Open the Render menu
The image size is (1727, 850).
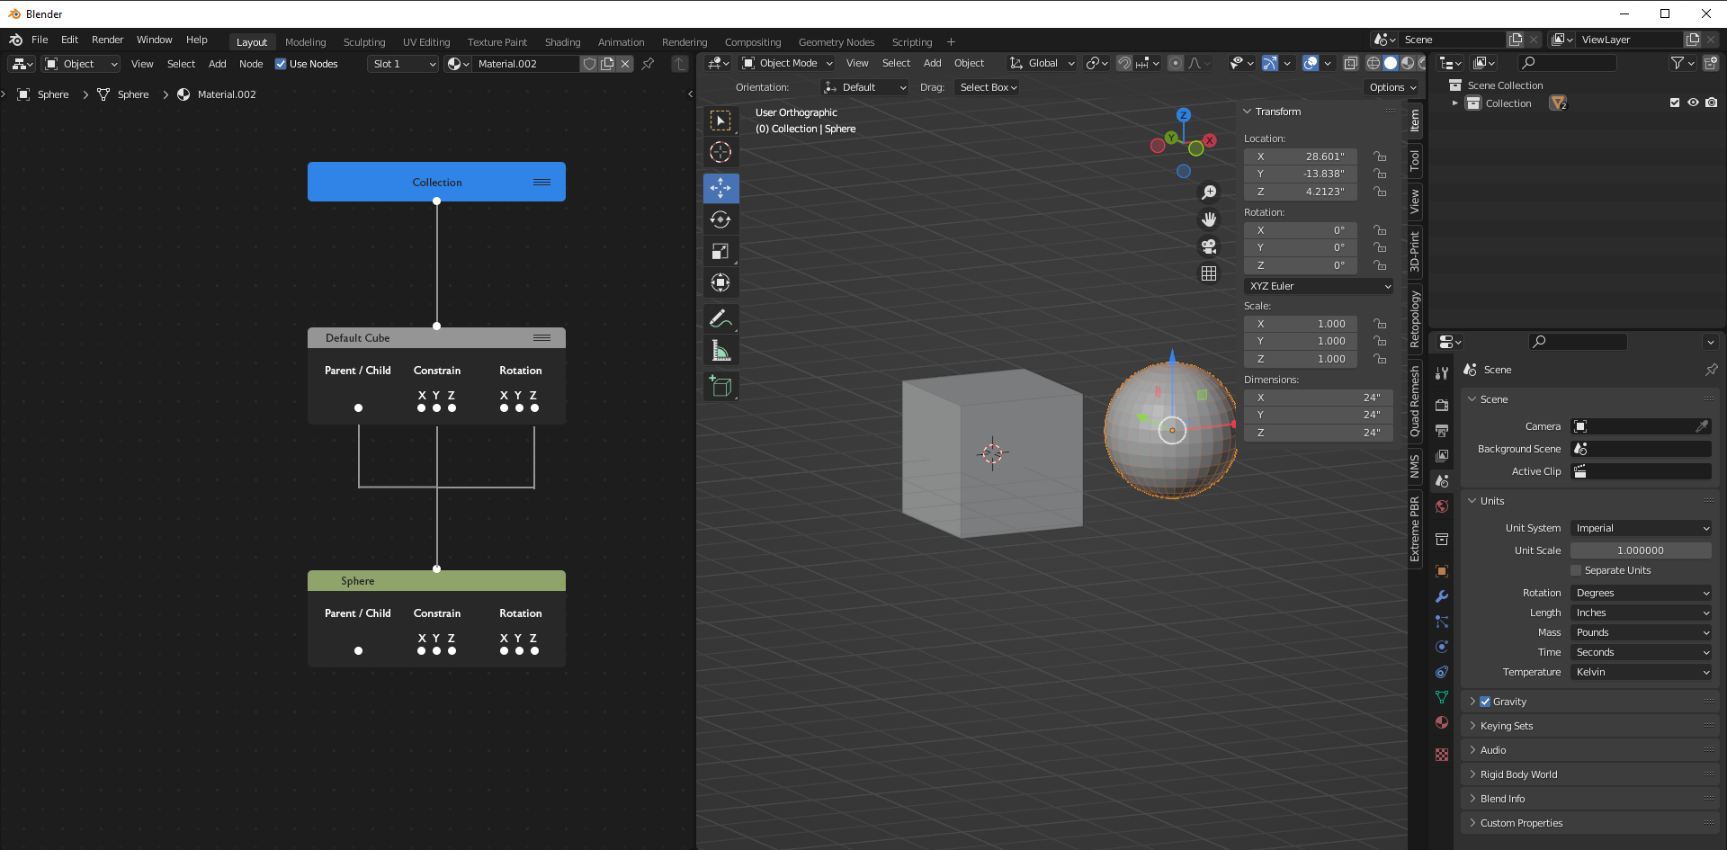(107, 40)
